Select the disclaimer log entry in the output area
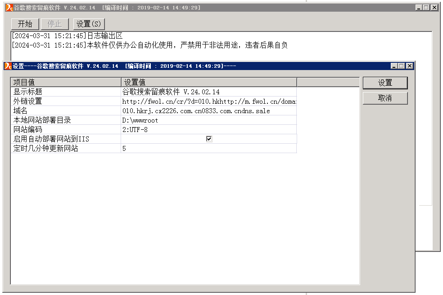This screenshot has width=443, height=295. (x=149, y=44)
